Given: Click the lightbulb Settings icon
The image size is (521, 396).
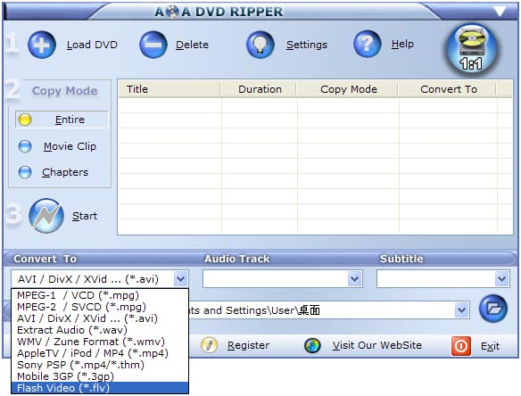Looking at the screenshot, I should [260, 45].
